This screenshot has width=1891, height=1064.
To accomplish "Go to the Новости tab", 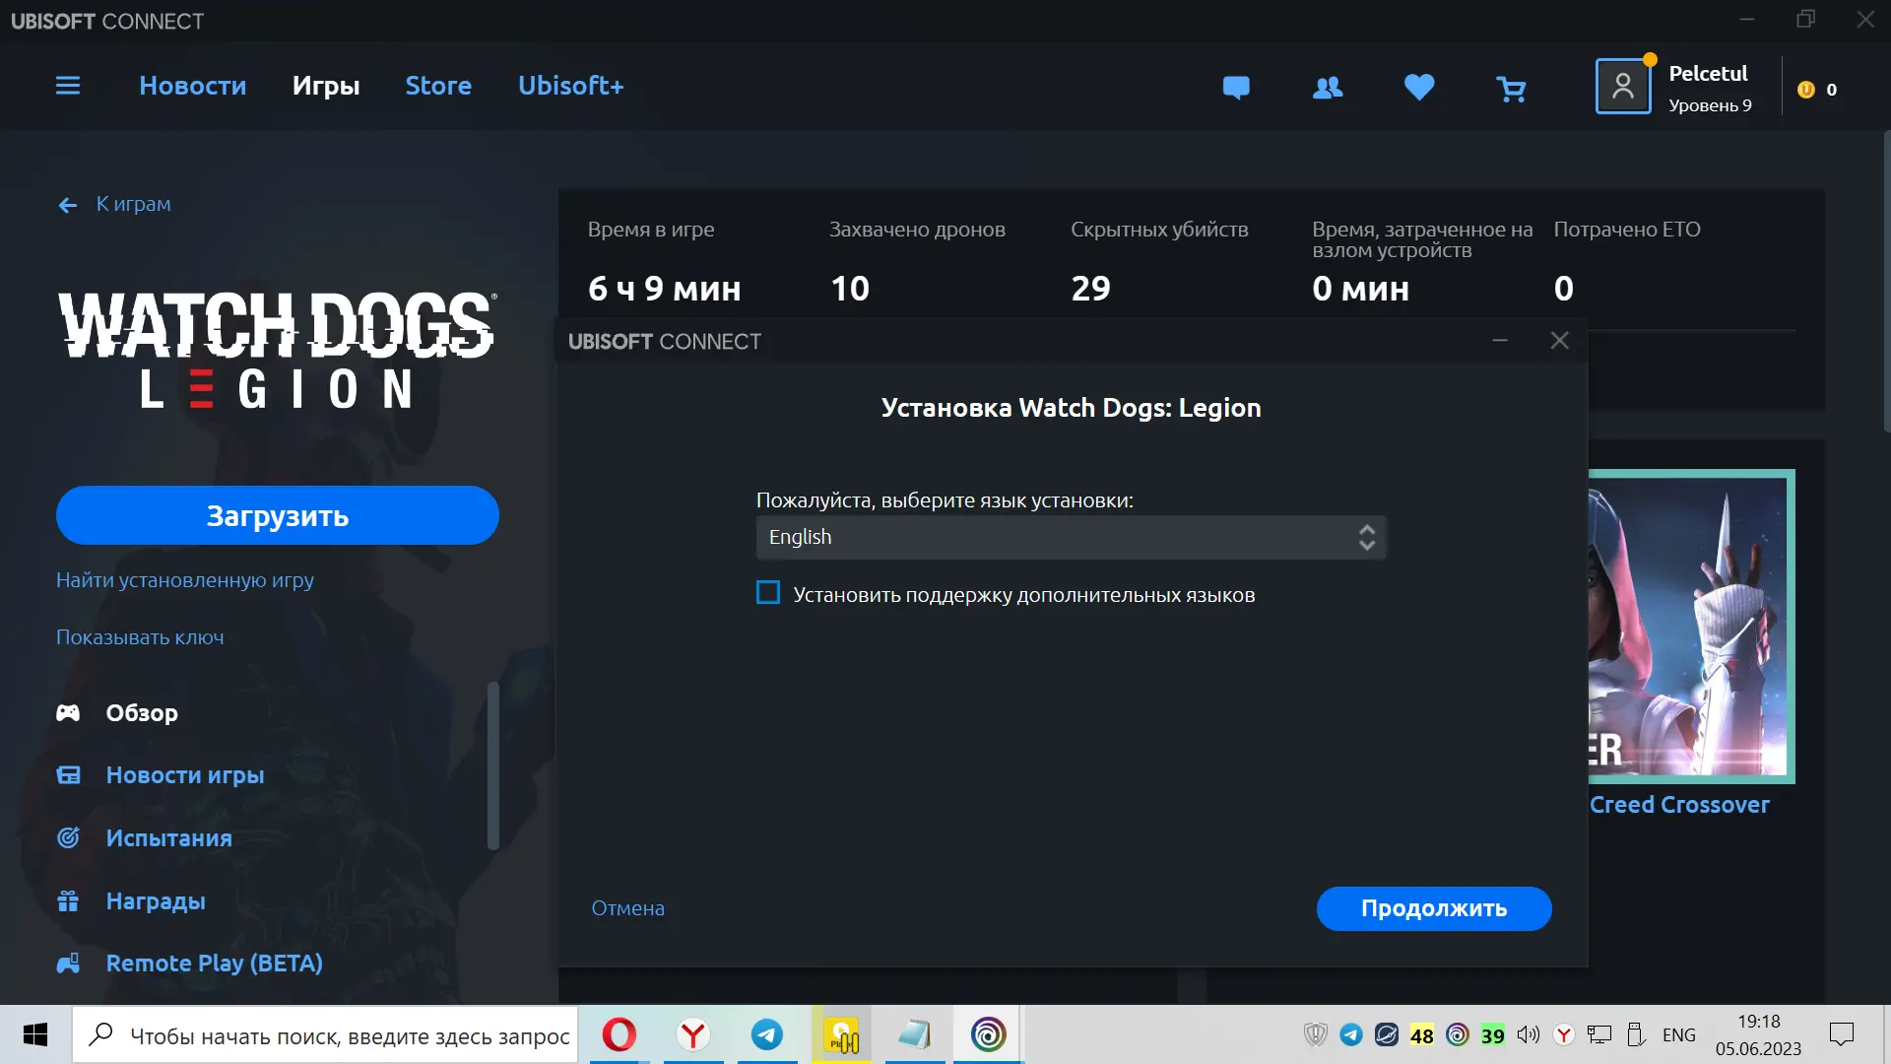I will 193,86.
